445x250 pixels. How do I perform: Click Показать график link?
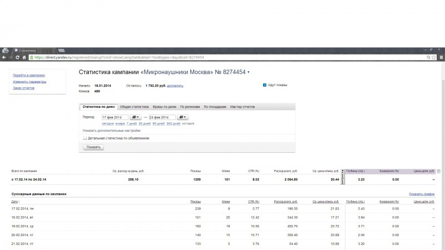point(422,194)
